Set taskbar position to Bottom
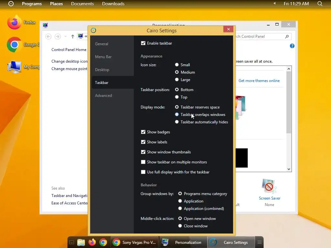 (177, 90)
